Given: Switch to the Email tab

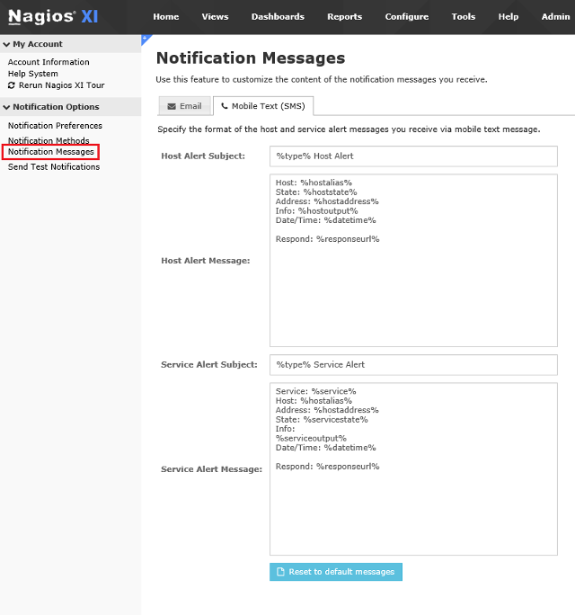Looking at the screenshot, I should (184, 106).
